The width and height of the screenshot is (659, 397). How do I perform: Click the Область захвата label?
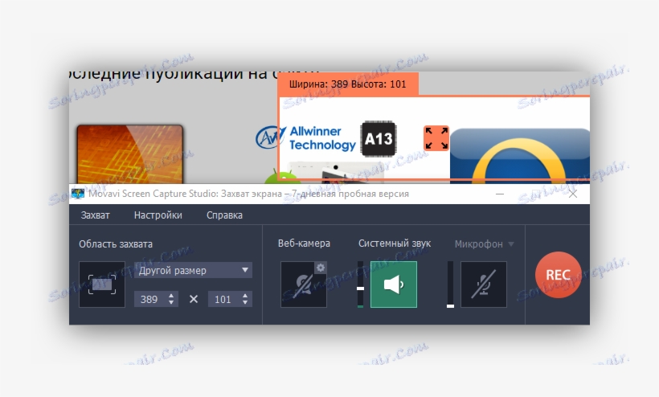(x=116, y=244)
